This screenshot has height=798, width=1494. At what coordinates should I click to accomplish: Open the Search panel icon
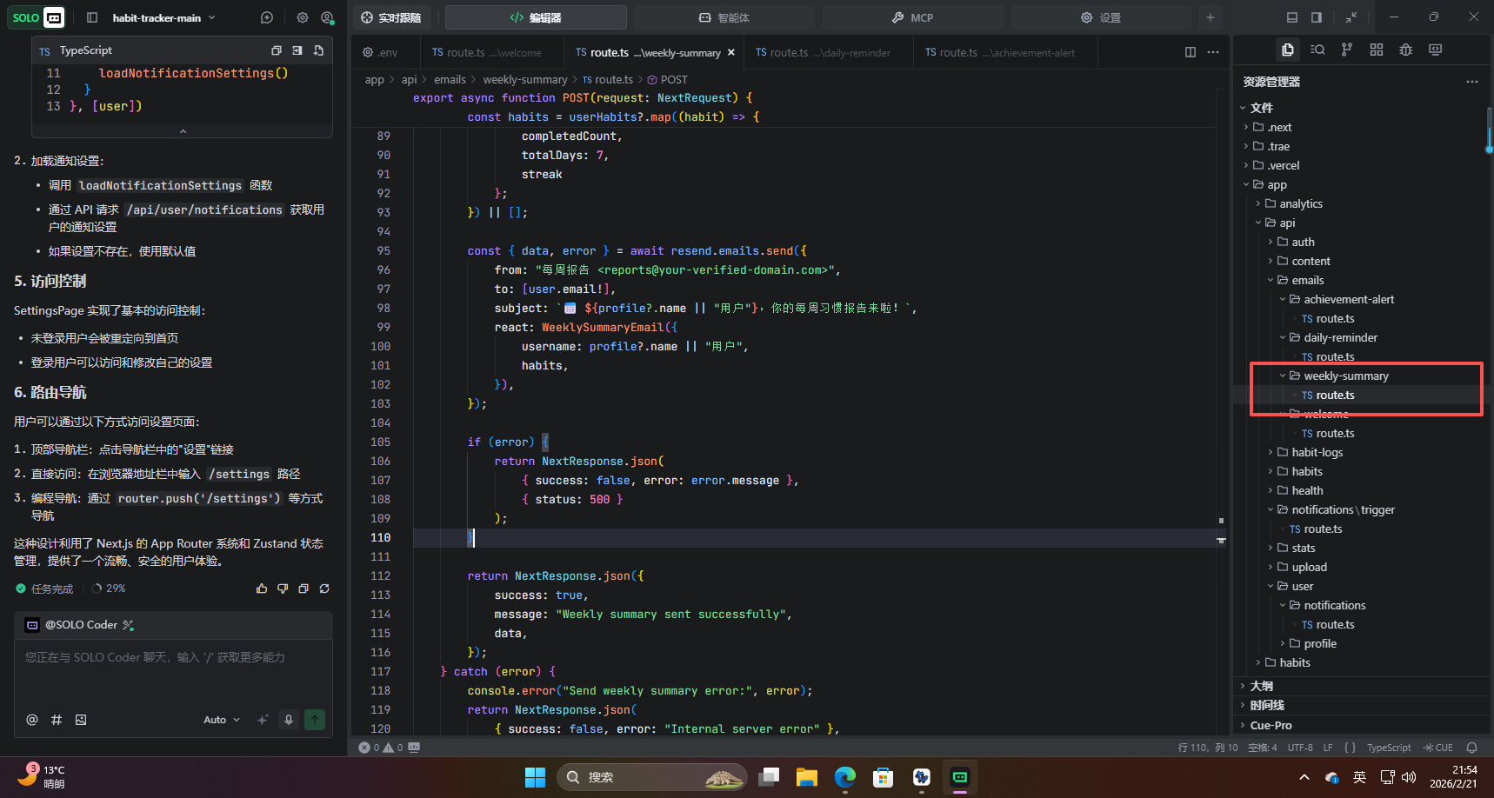1317,50
